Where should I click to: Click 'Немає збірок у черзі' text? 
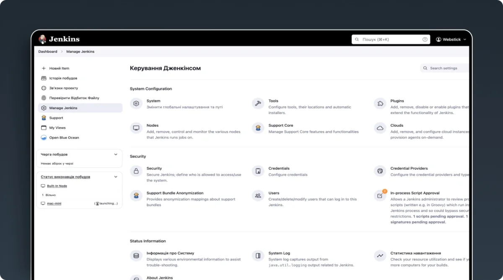[x=57, y=164]
